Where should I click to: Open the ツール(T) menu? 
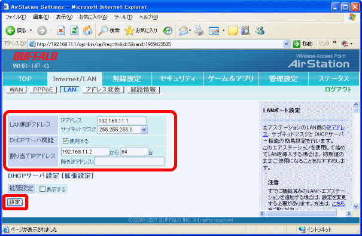123,17
